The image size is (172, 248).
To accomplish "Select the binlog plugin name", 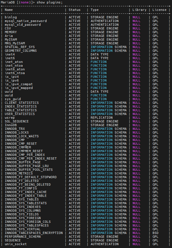I will (11, 17).
